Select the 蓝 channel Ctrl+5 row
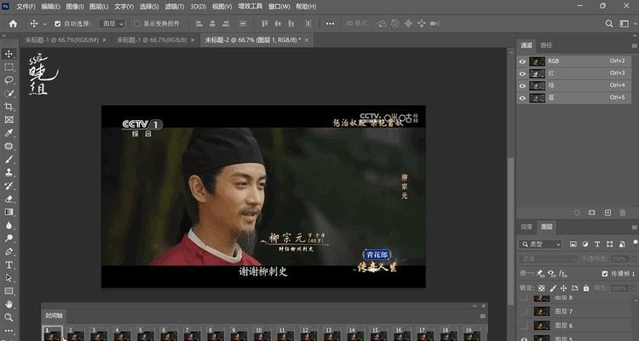The height and width of the screenshot is (341, 639). click(x=574, y=98)
